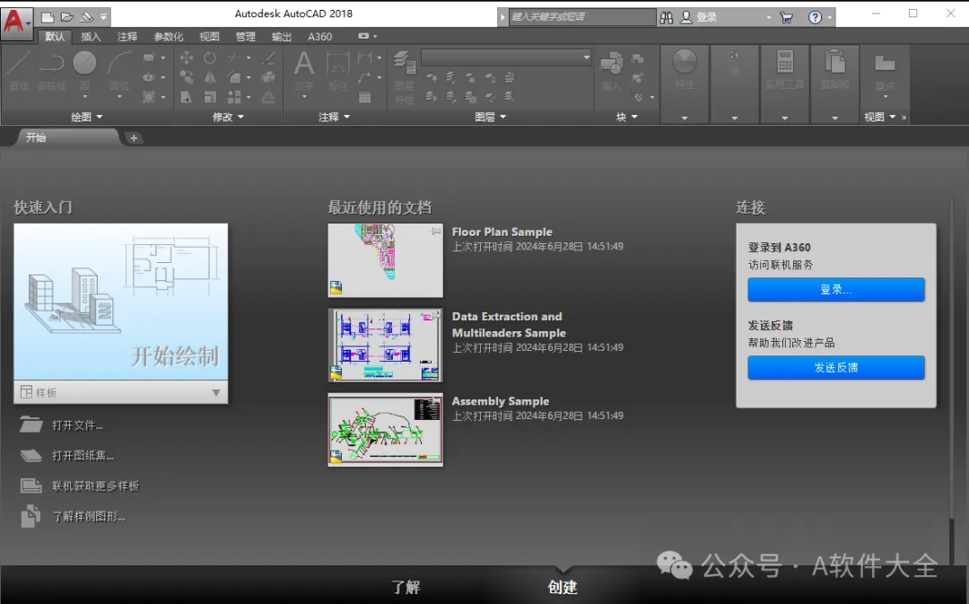Toggle the pin on Floor Plan Sample
This screenshot has width=969, height=604.
point(436,232)
